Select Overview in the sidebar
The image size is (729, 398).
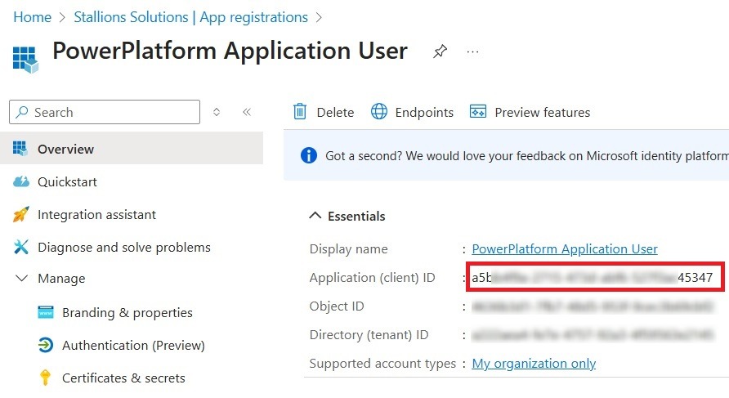(65, 149)
